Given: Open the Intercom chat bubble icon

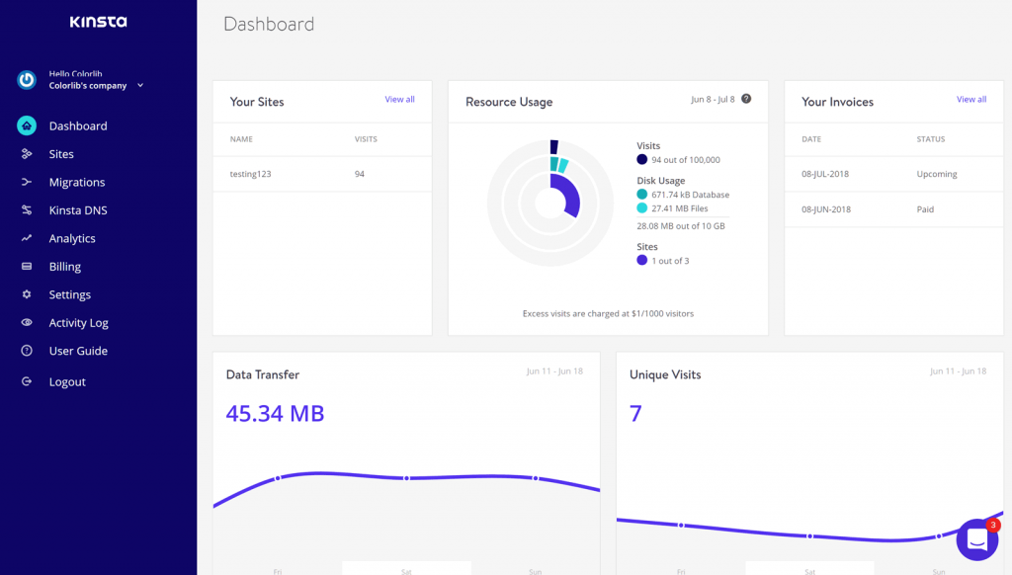Looking at the screenshot, I should (x=977, y=539).
